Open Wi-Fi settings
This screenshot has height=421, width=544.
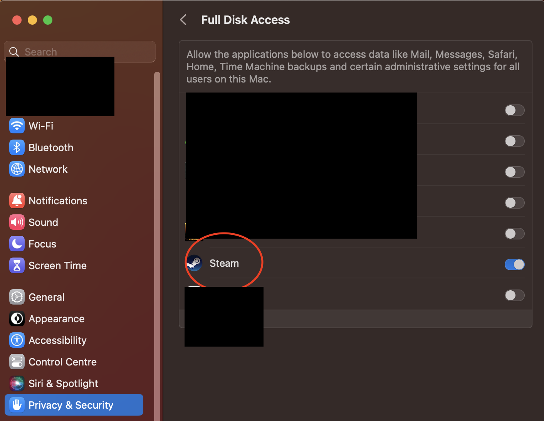[41, 126]
